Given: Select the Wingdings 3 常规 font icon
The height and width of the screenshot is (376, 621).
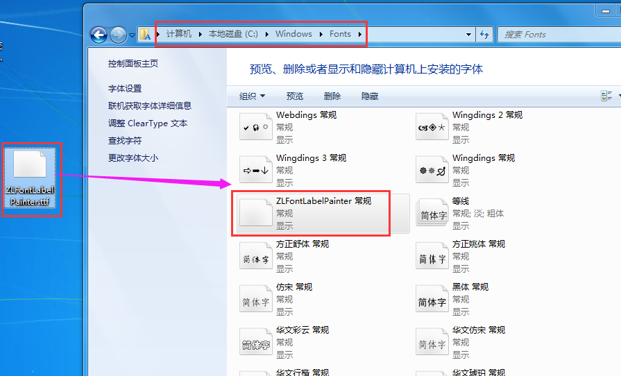Looking at the screenshot, I should [x=255, y=171].
